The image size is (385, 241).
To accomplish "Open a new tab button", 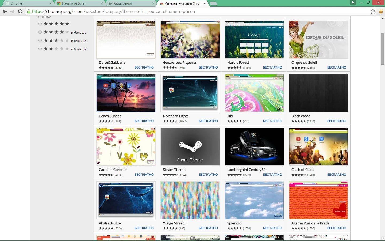I will pyautogui.click(x=213, y=3).
